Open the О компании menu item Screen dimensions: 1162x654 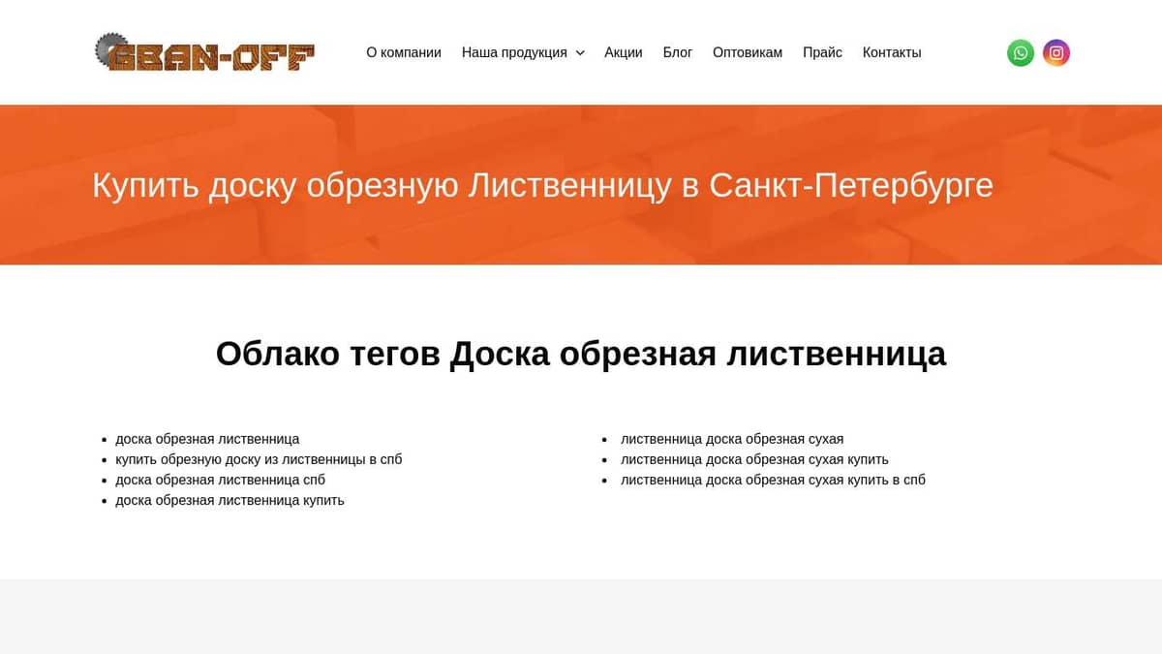coord(404,52)
